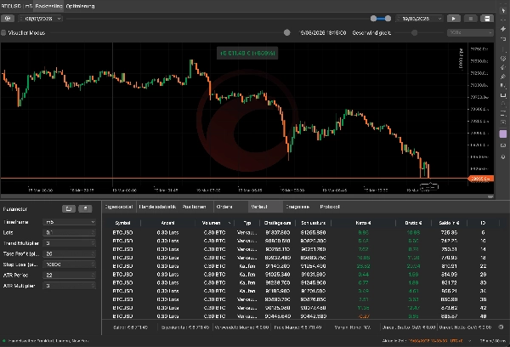Click the bottom-most icon of the right toolbar
Viewport: 510px width, 347px height.
click(503, 157)
